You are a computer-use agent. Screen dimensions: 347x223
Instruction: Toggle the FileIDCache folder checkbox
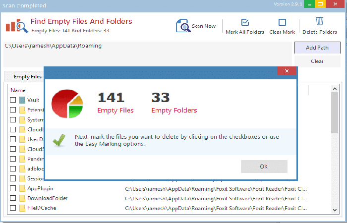click(x=13, y=208)
